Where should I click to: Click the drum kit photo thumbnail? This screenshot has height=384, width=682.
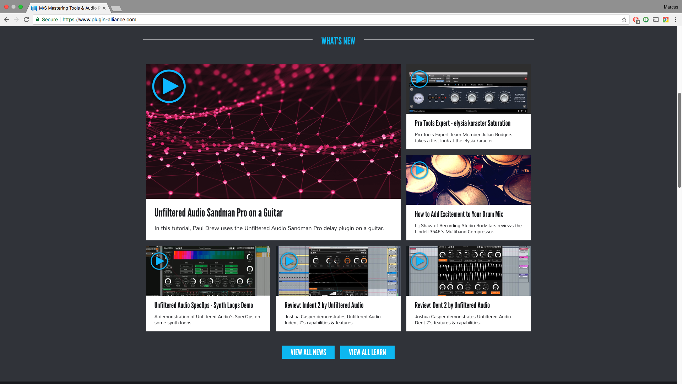point(468,180)
